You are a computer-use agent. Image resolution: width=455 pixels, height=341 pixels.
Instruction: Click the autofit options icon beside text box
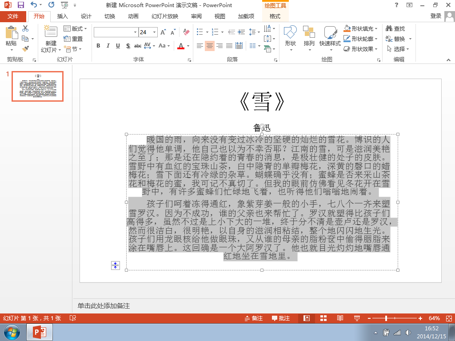[x=116, y=266]
